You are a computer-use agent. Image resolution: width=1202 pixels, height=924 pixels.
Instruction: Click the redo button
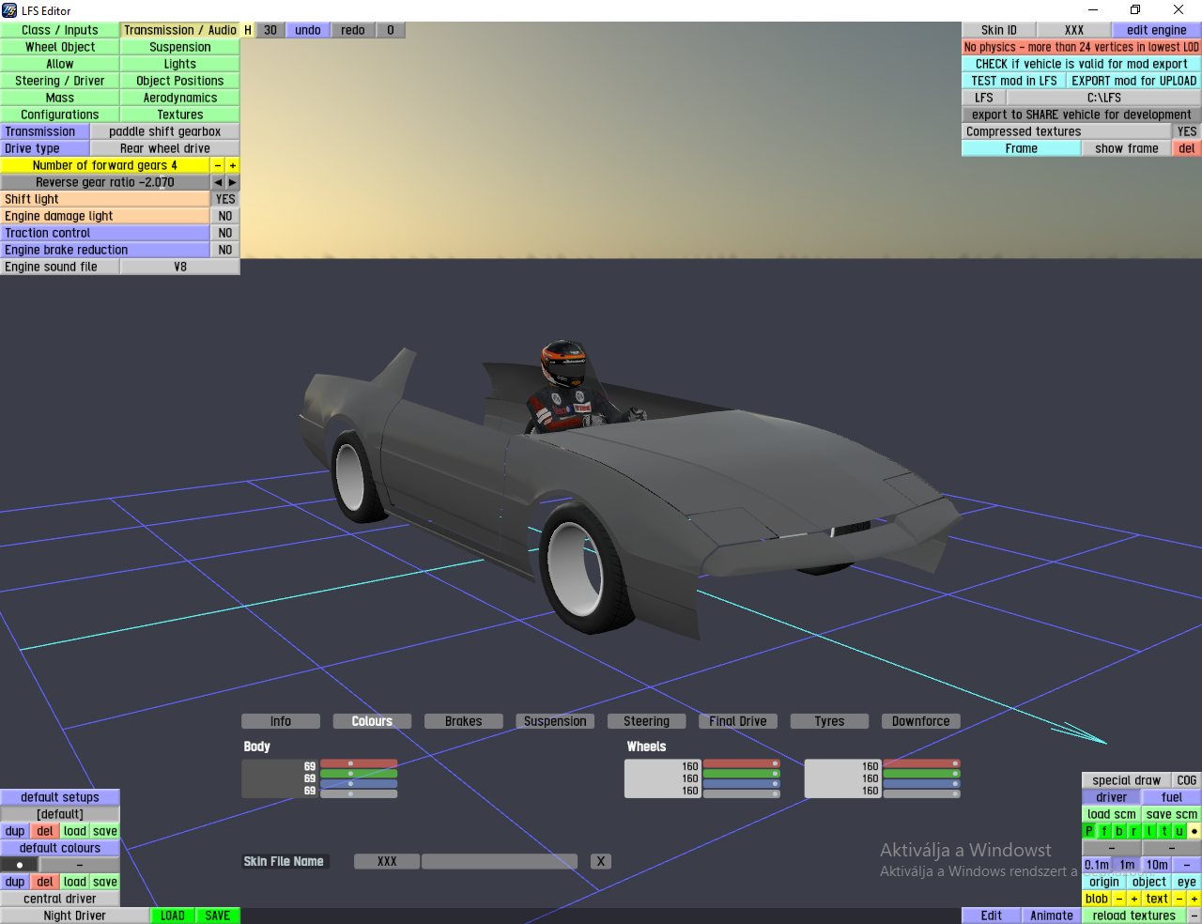[x=353, y=30]
